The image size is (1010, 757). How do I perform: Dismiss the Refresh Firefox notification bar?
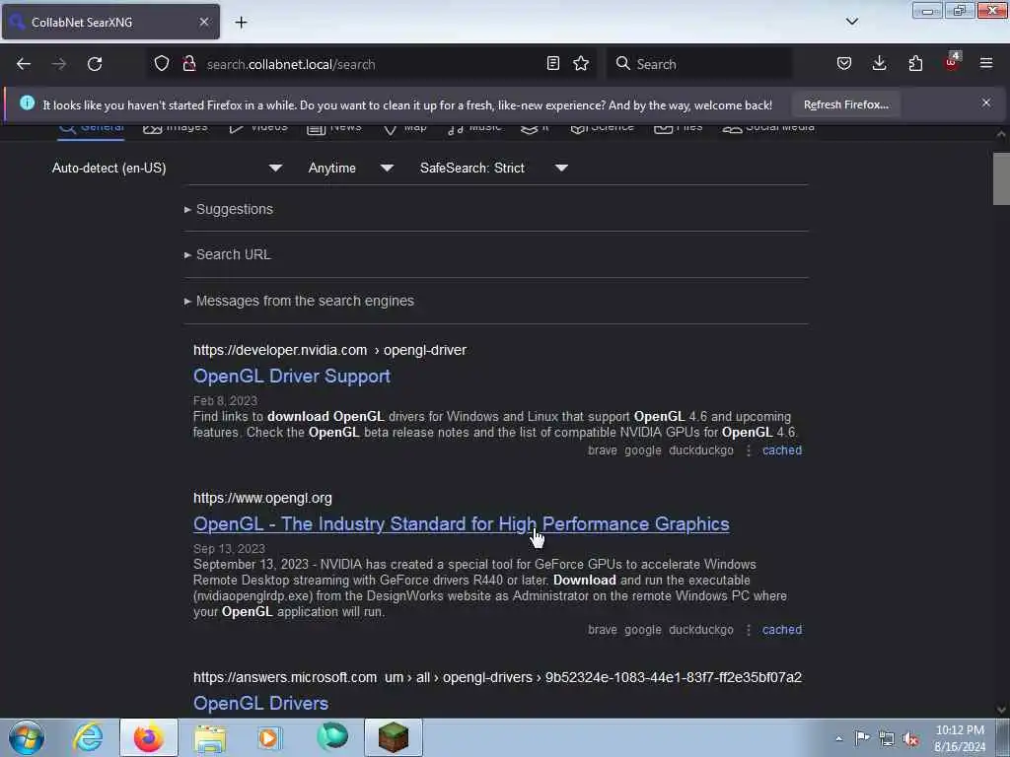[986, 103]
